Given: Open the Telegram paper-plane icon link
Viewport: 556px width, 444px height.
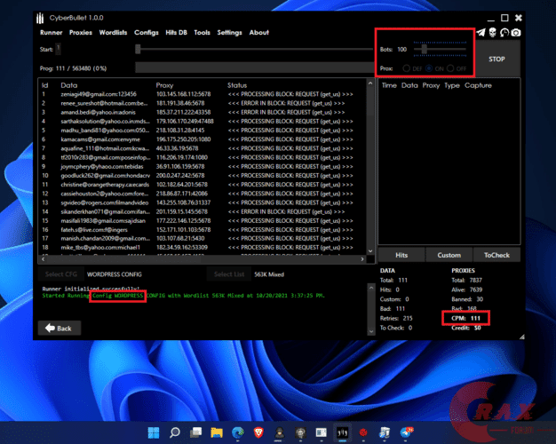Looking at the screenshot, I should pos(481,33).
